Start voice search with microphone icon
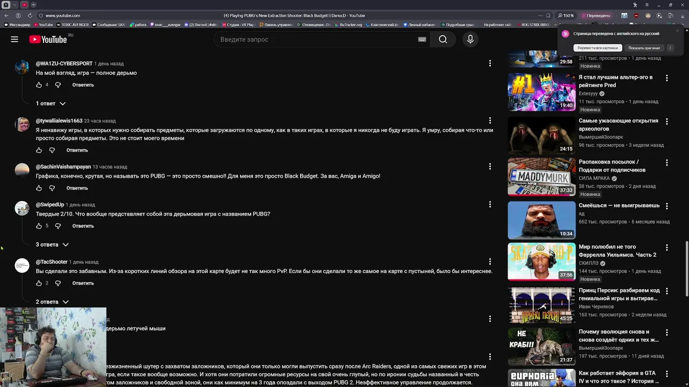689x387 pixels. [x=470, y=39]
